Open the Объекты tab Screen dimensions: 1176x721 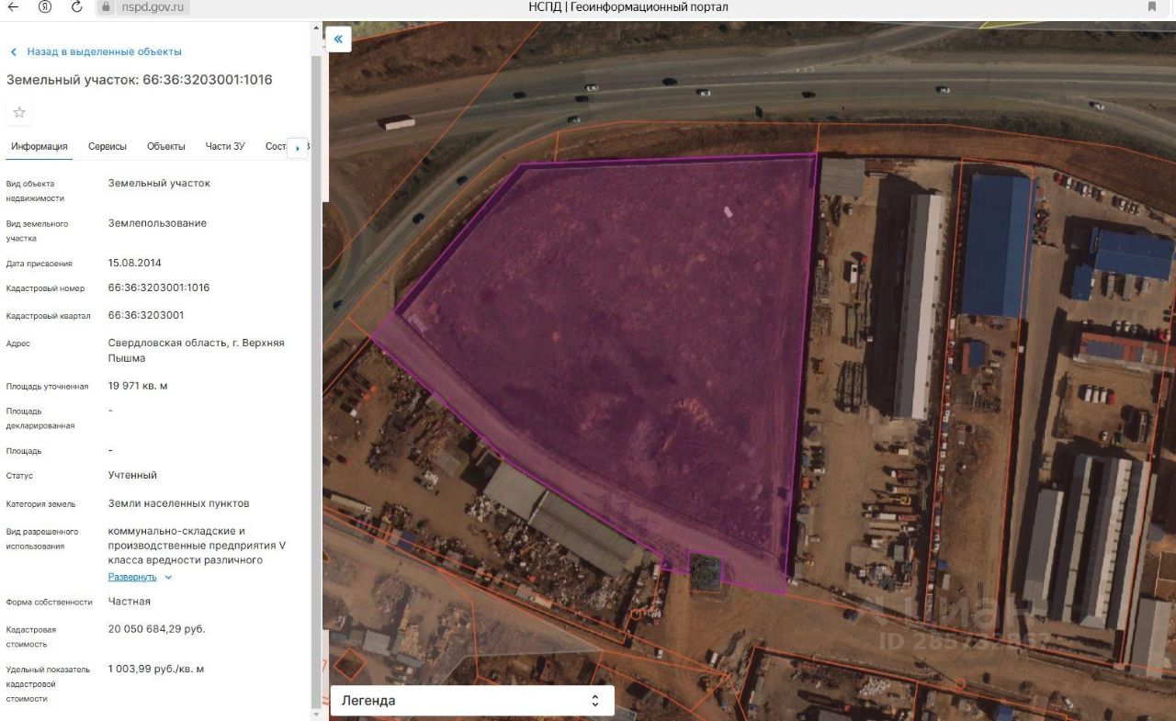[x=166, y=147]
